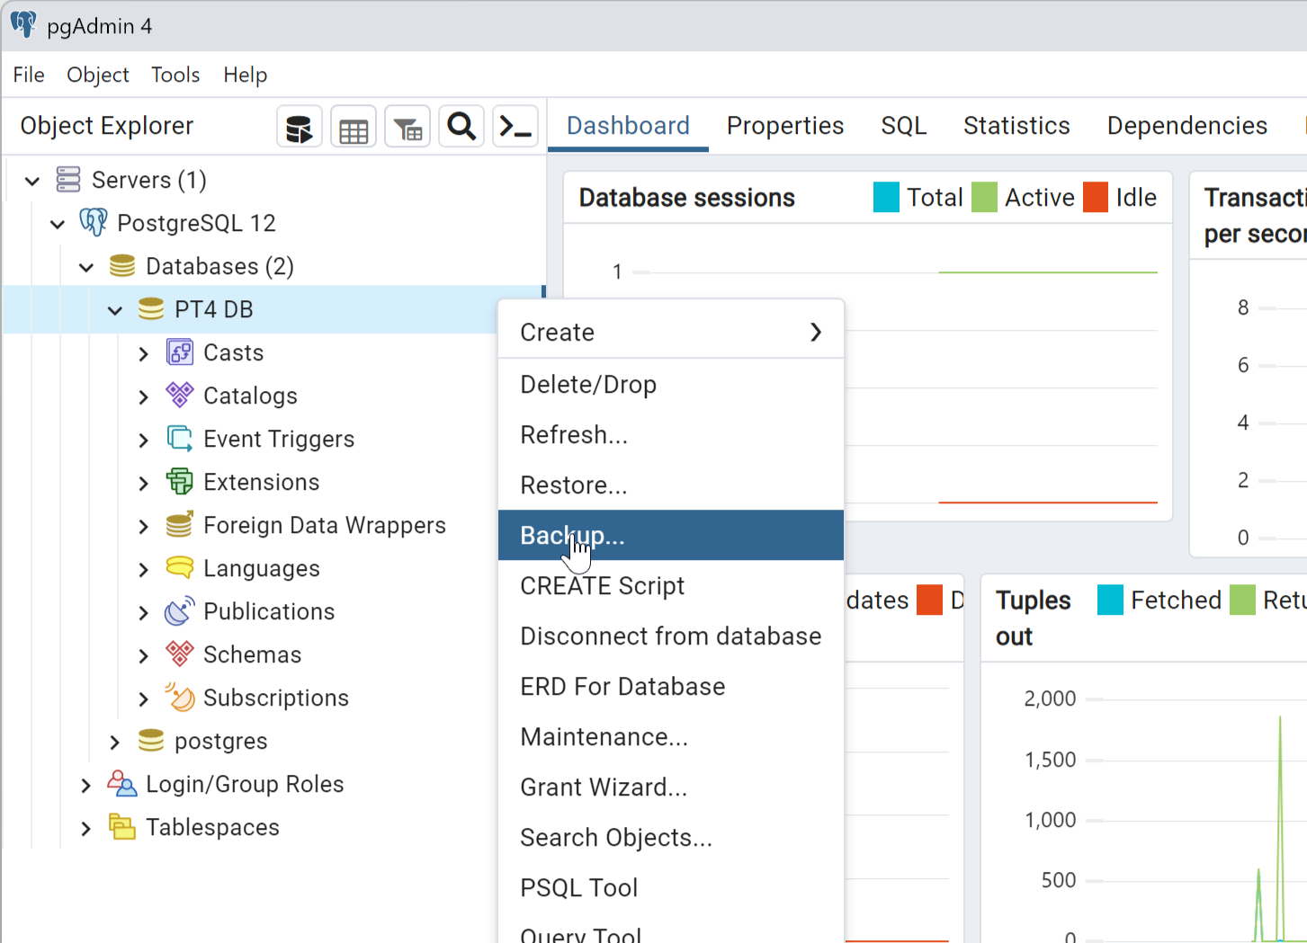
Task: Click the Casts node icon
Action: pyautogui.click(x=180, y=352)
